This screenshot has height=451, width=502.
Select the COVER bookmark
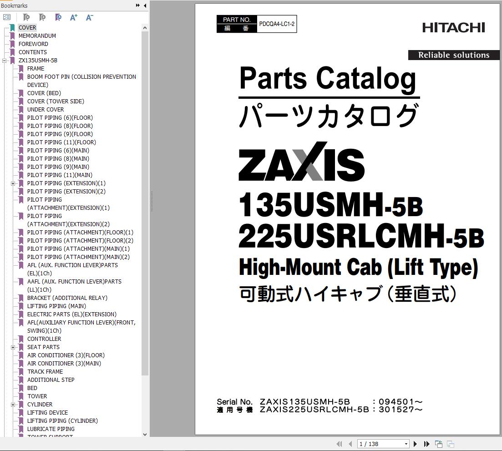(x=27, y=27)
